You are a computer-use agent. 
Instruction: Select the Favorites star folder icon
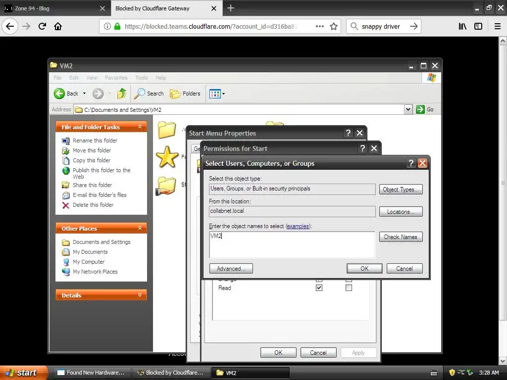click(167, 157)
